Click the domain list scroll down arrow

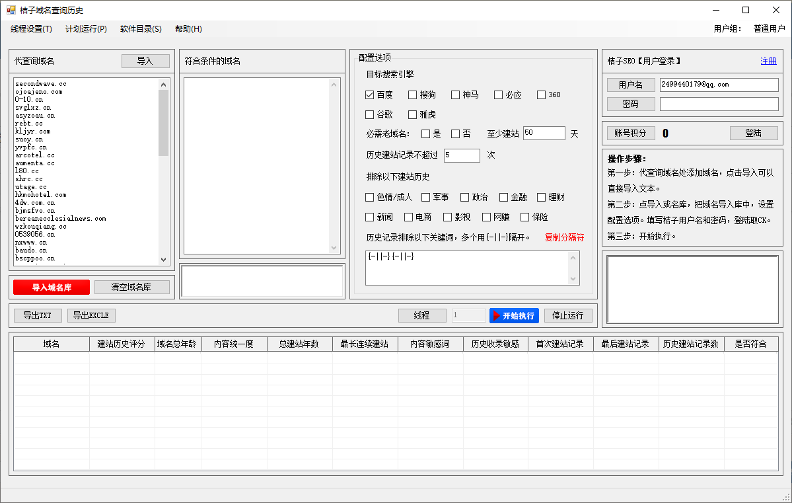pyautogui.click(x=163, y=259)
